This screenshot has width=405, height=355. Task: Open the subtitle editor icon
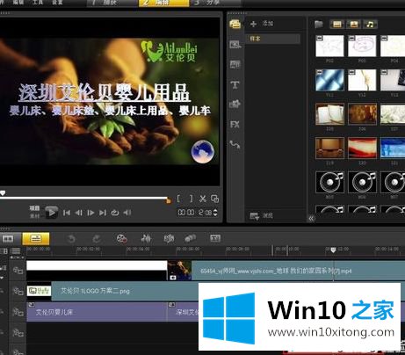click(x=215, y=238)
